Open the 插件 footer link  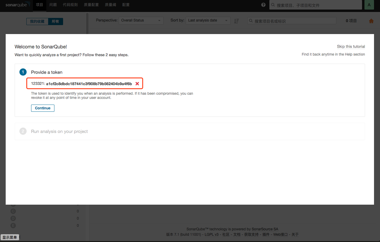(x=266, y=235)
